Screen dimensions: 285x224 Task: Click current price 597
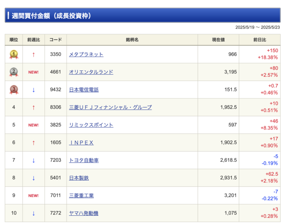233,125
